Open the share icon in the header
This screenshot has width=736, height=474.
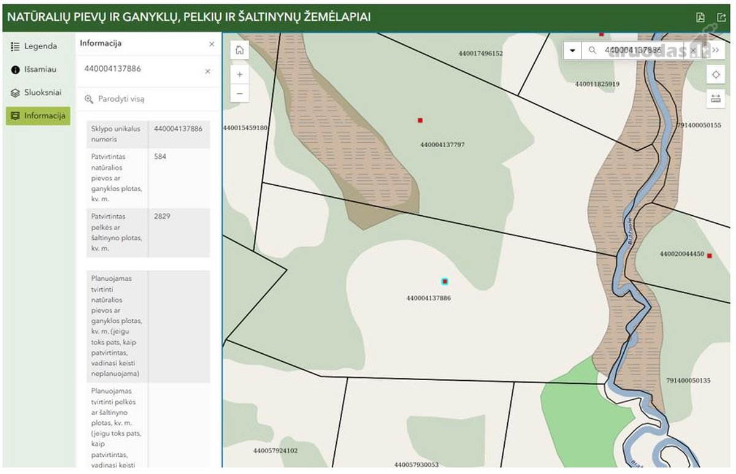pyautogui.click(x=721, y=17)
